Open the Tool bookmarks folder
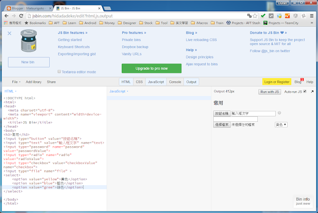Viewport: 318px width, 213px height. [x=161, y=23]
